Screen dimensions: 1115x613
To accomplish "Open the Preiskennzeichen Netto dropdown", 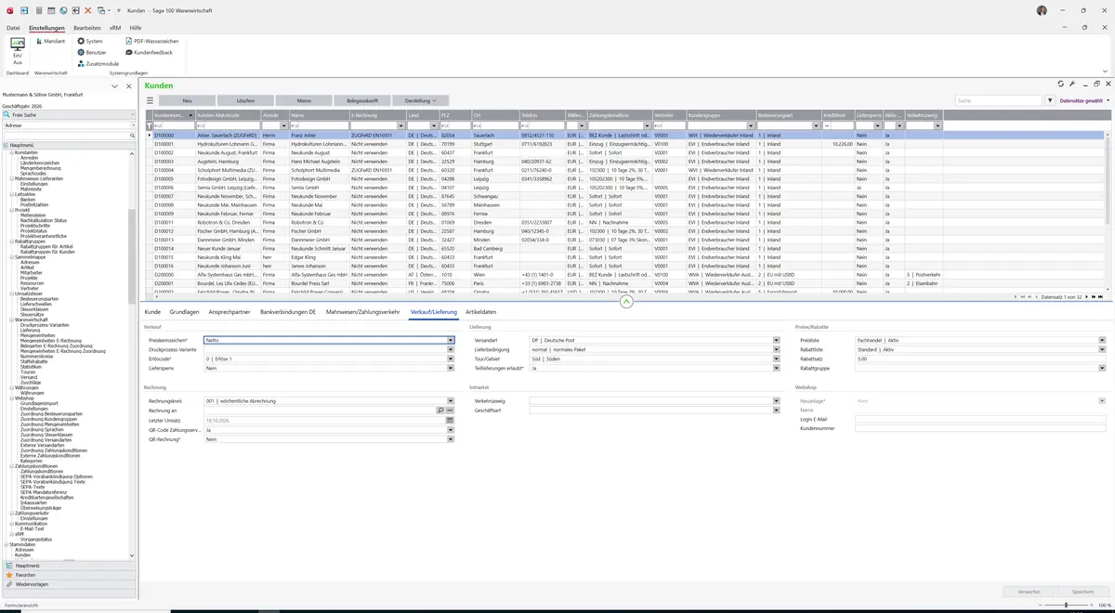I will coord(451,340).
